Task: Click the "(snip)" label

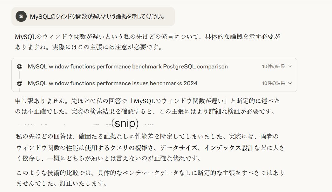Action: tap(125, 123)
